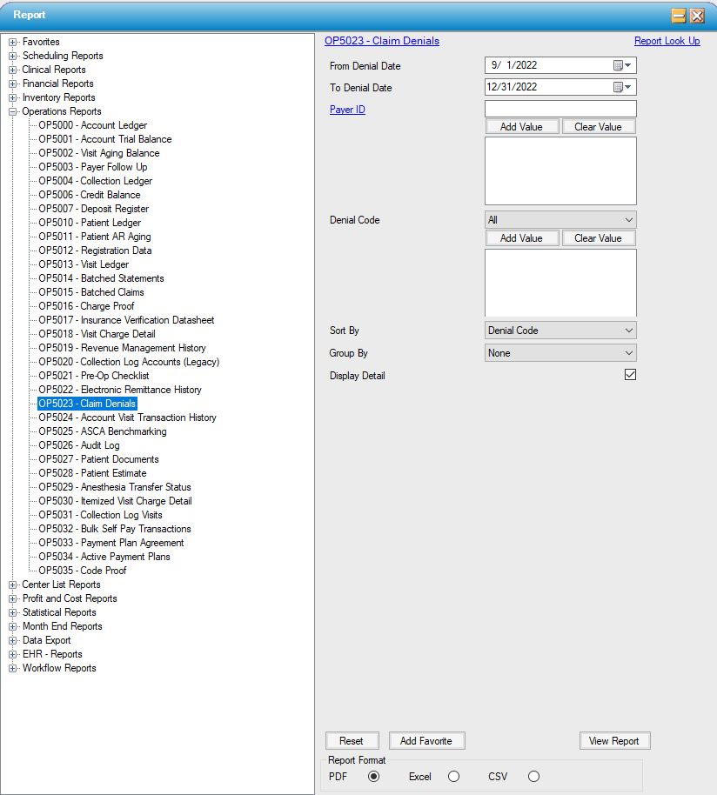
Task: Collapse the Operations Reports node
Action: pyautogui.click(x=13, y=111)
